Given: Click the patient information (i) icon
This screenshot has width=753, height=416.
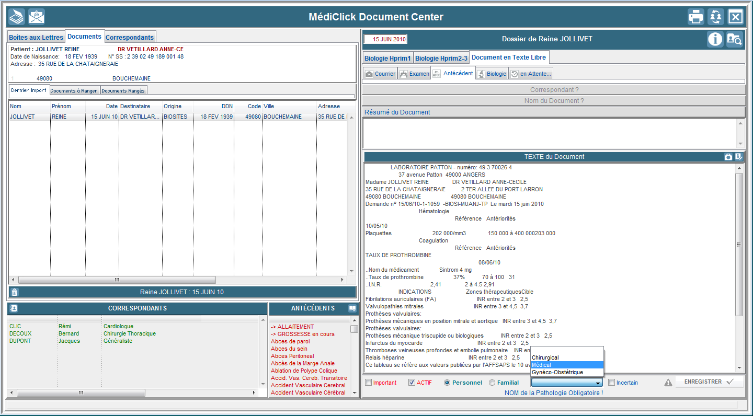Looking at the screenshot, I should [x=715, y=39].
